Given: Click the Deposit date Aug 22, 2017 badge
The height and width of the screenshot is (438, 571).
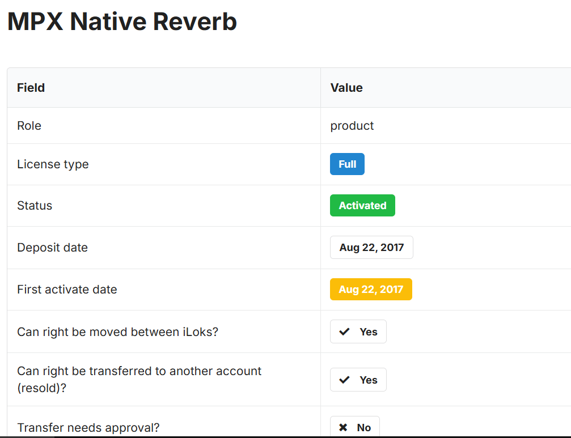Looking at the screenshot, I should (371, 248).
